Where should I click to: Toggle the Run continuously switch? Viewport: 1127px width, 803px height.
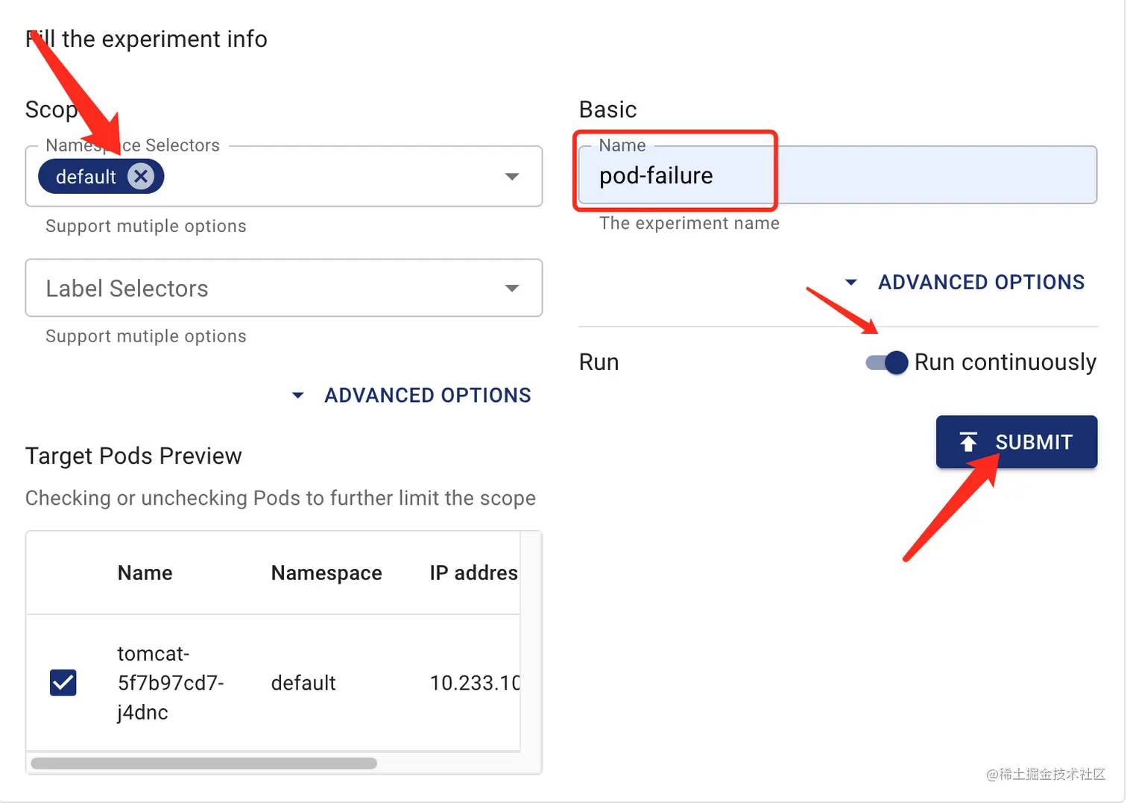pos(887,362)
